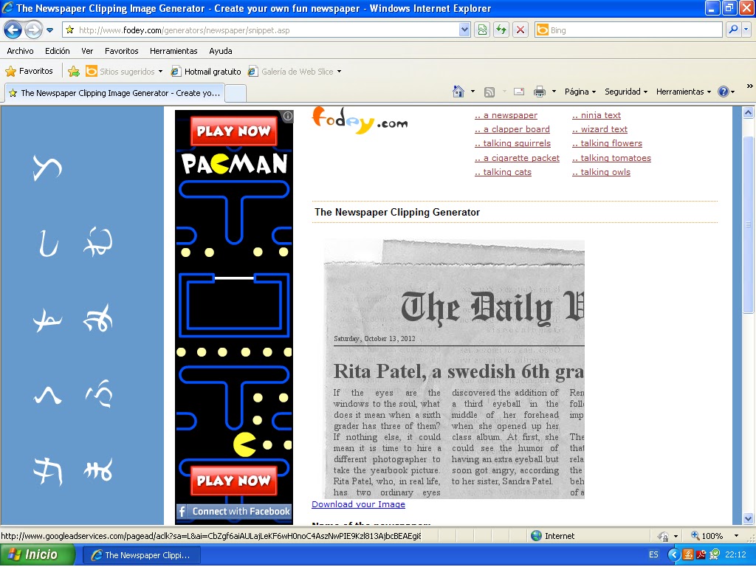The image size is (756, 567).
Task: Click the RSS feeds icon
Action: (489, 92)
